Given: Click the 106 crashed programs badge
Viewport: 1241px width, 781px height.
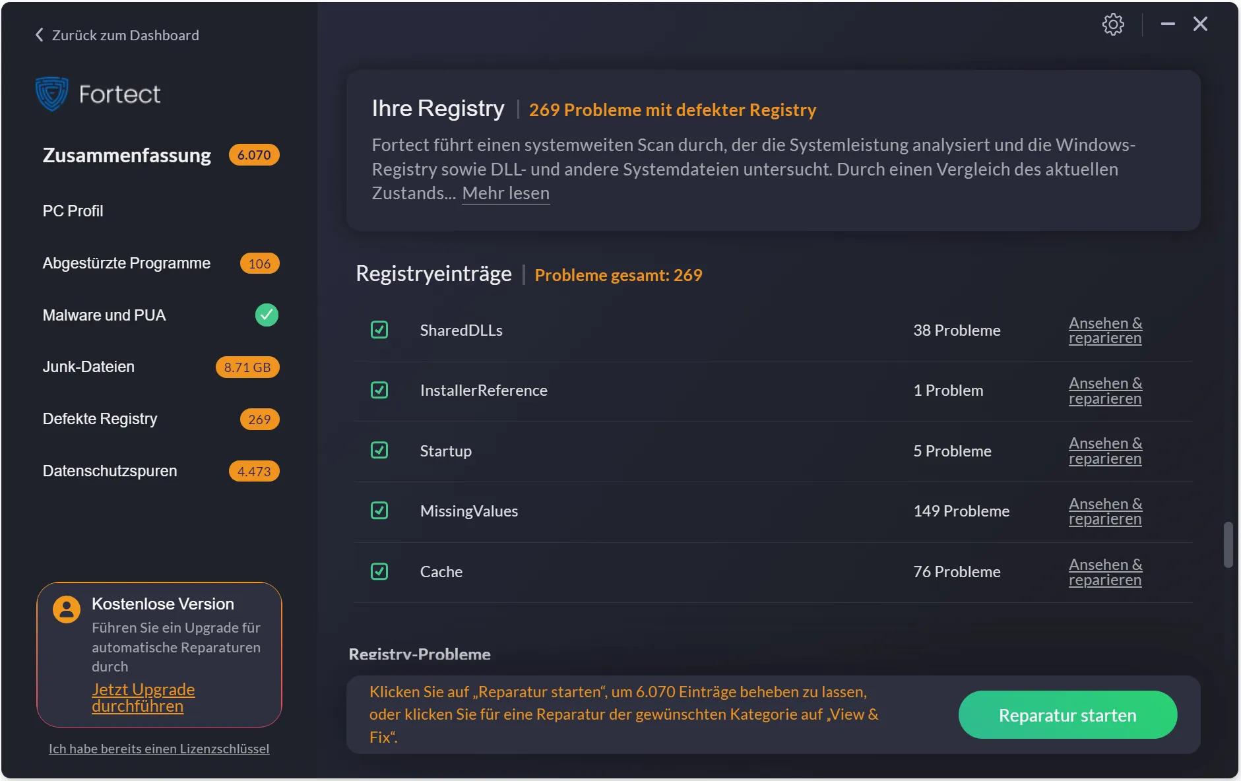Looking at the screenshot, I should (259, 264).
